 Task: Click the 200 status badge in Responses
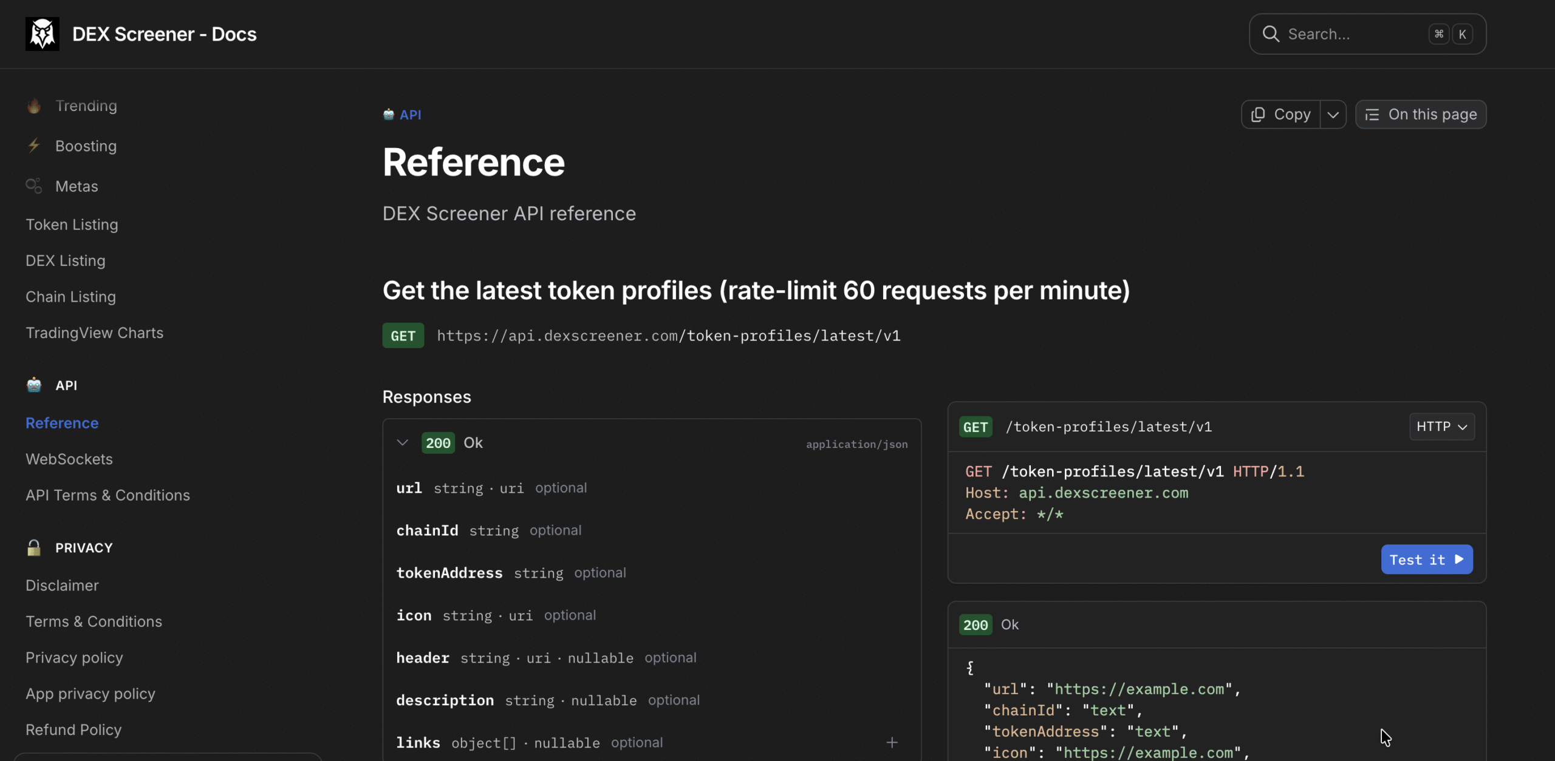pyautogui.click(x=438, y=443)
